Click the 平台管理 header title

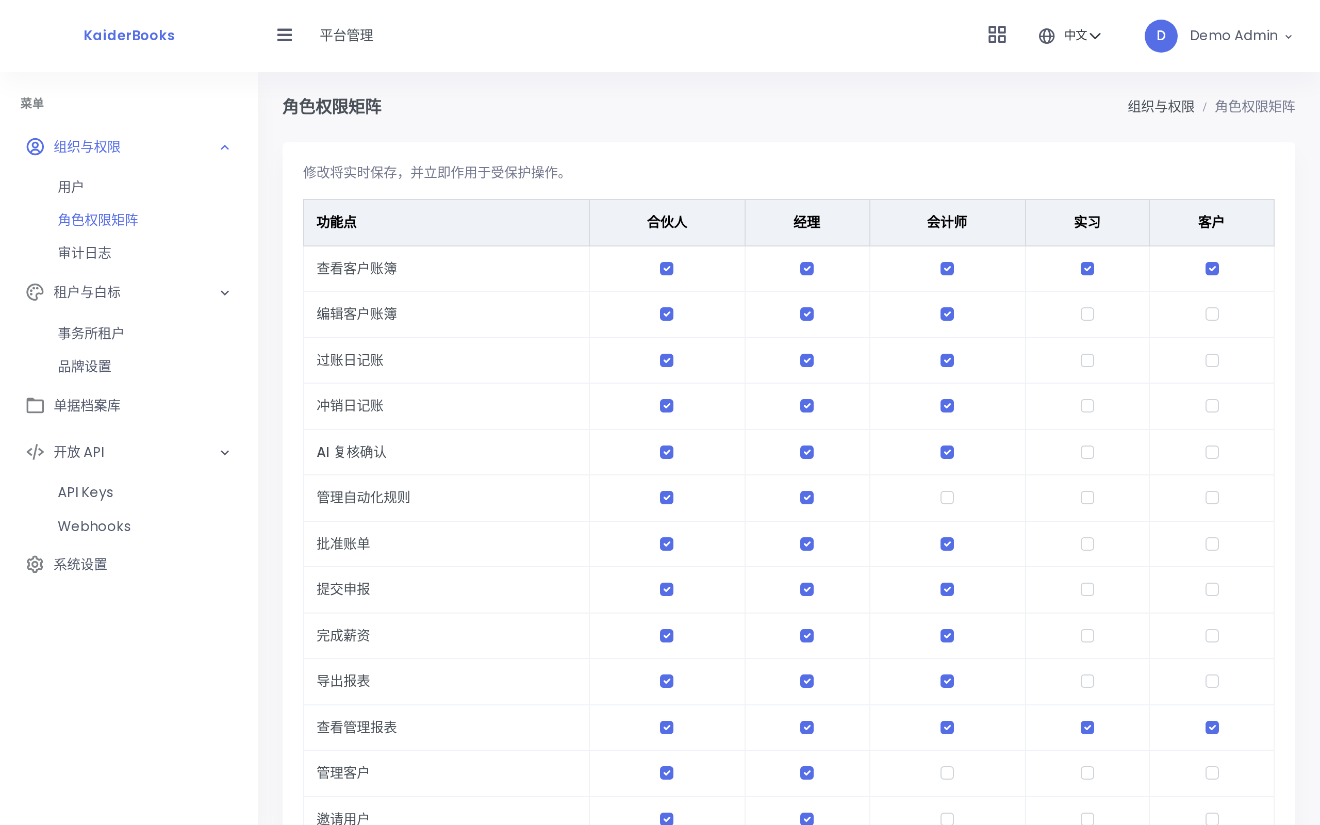pyautogui.click(x=346, y=36)
